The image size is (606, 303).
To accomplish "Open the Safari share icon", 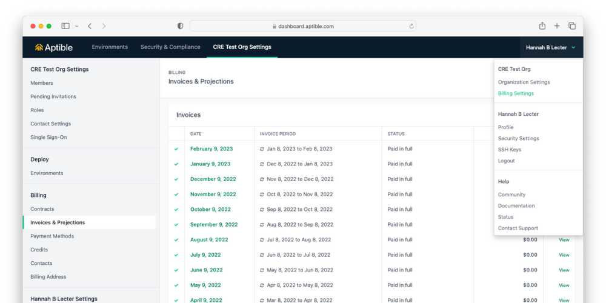I will (542, 26).
